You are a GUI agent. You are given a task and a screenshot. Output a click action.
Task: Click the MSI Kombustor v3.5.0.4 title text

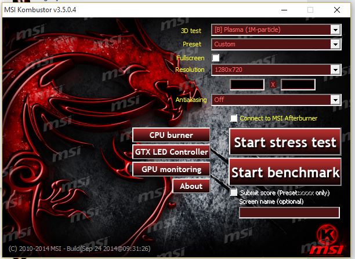click(x=40, y=10)
